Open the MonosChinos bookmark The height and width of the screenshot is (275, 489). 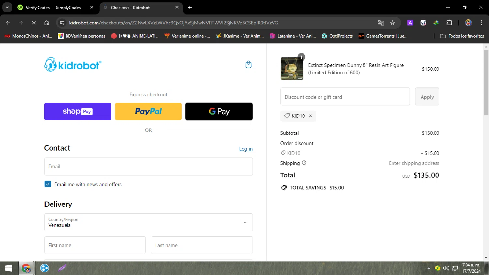[28, 36]
